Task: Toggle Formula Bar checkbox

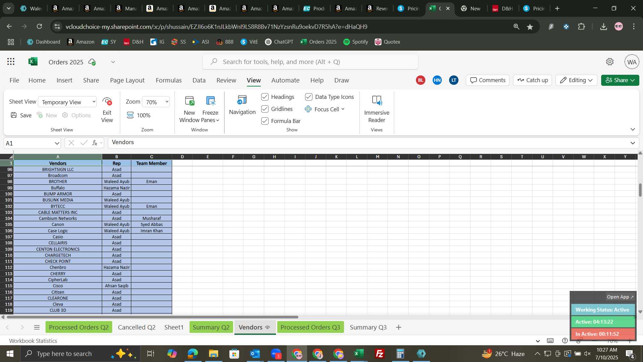Action: coord(265,121)
